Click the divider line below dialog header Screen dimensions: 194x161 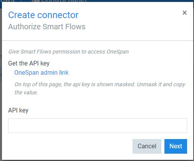[x=98, y=41]
